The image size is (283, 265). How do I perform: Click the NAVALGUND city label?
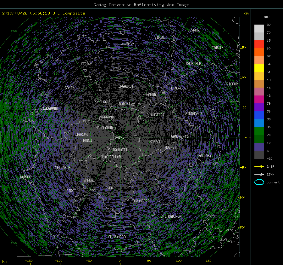point(104,128)
